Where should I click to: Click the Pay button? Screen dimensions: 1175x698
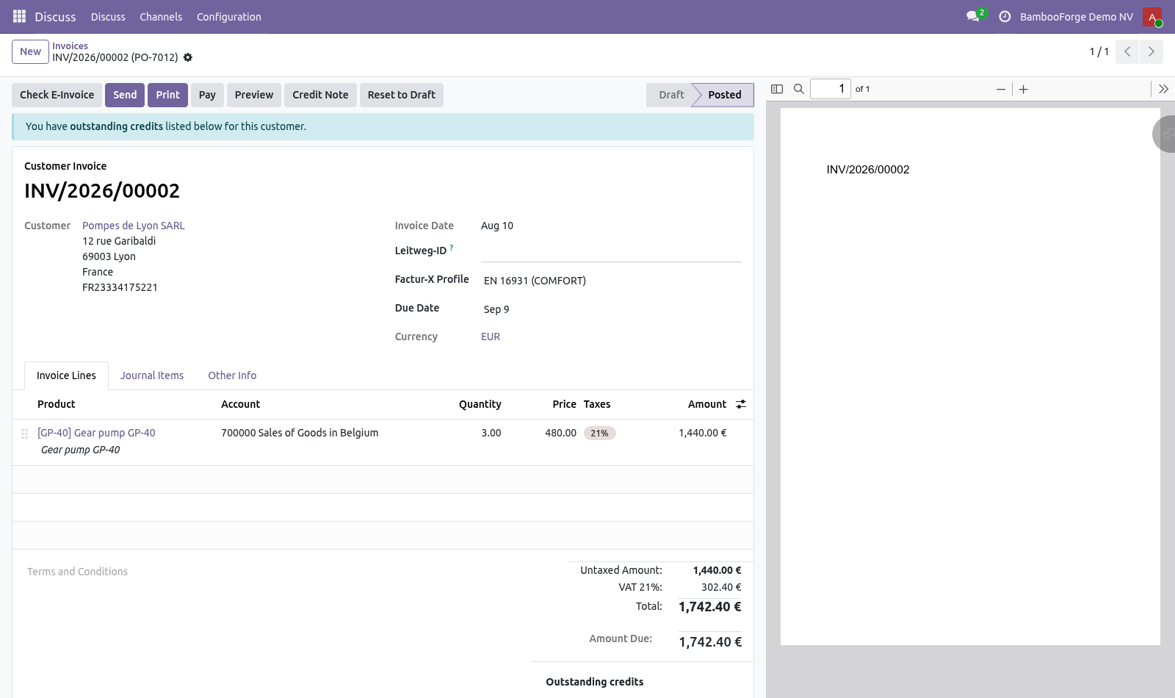pyautogui.click(x=207, y=95)
